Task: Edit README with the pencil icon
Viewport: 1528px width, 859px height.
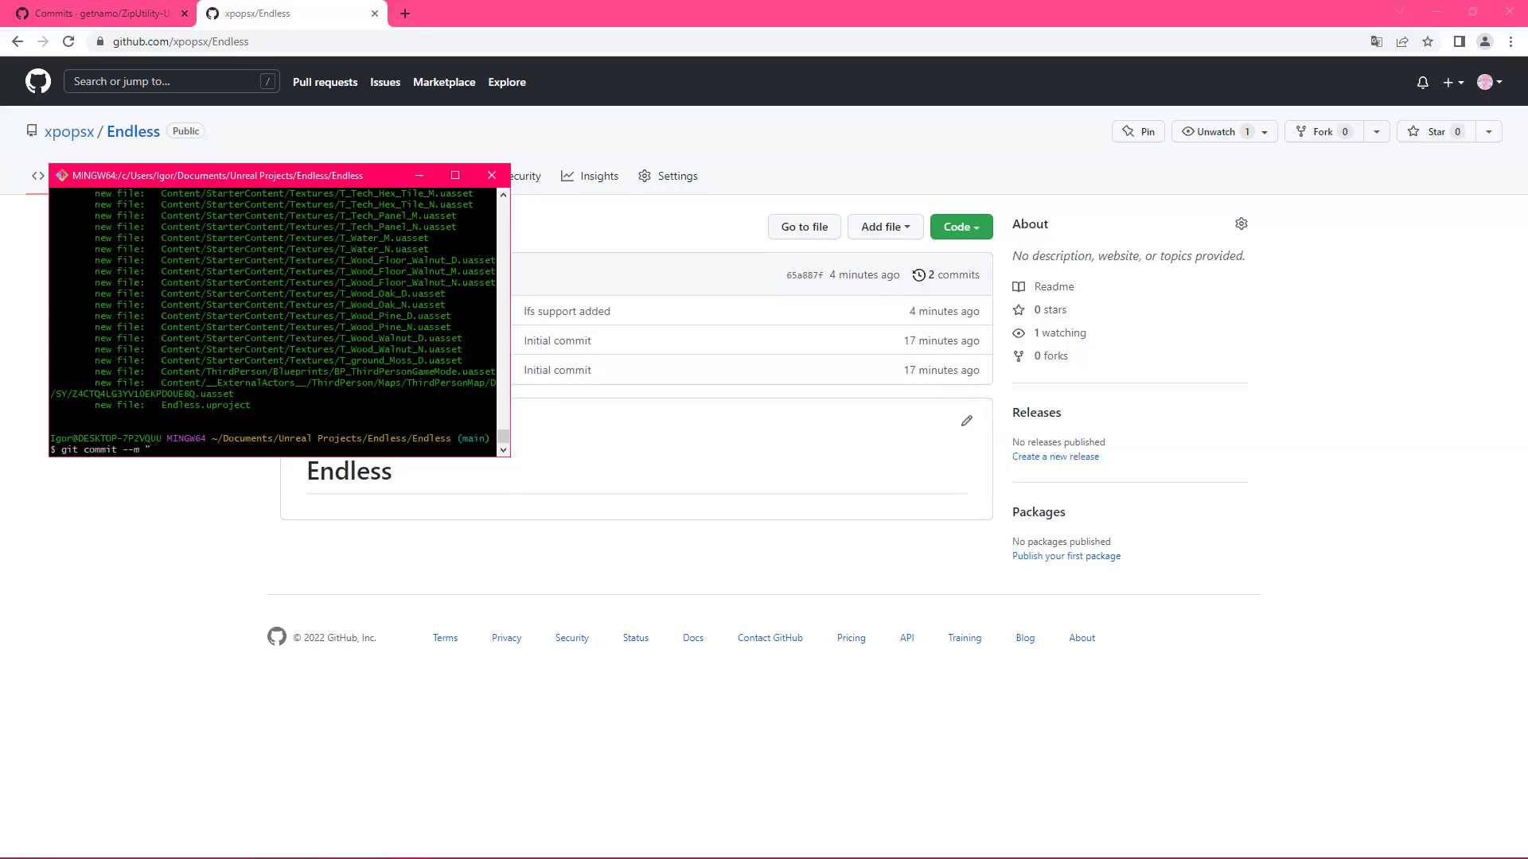Action: [x=967, y=421]
